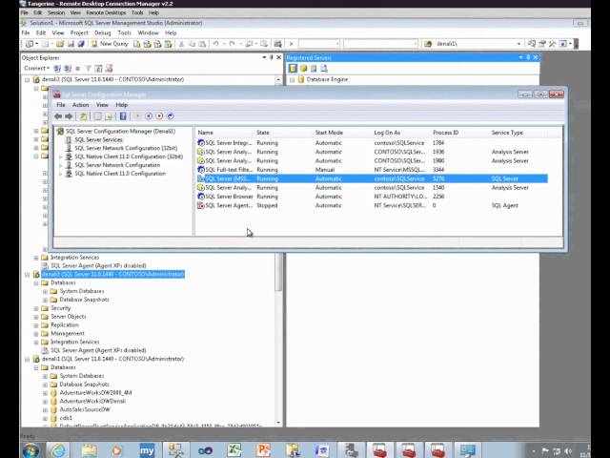The height and width of the screenshot is (458, 610).
Task: Click Database Engine icon in Registered Servers toolbar
Action: pyautogui.click(x=293, y=69)
